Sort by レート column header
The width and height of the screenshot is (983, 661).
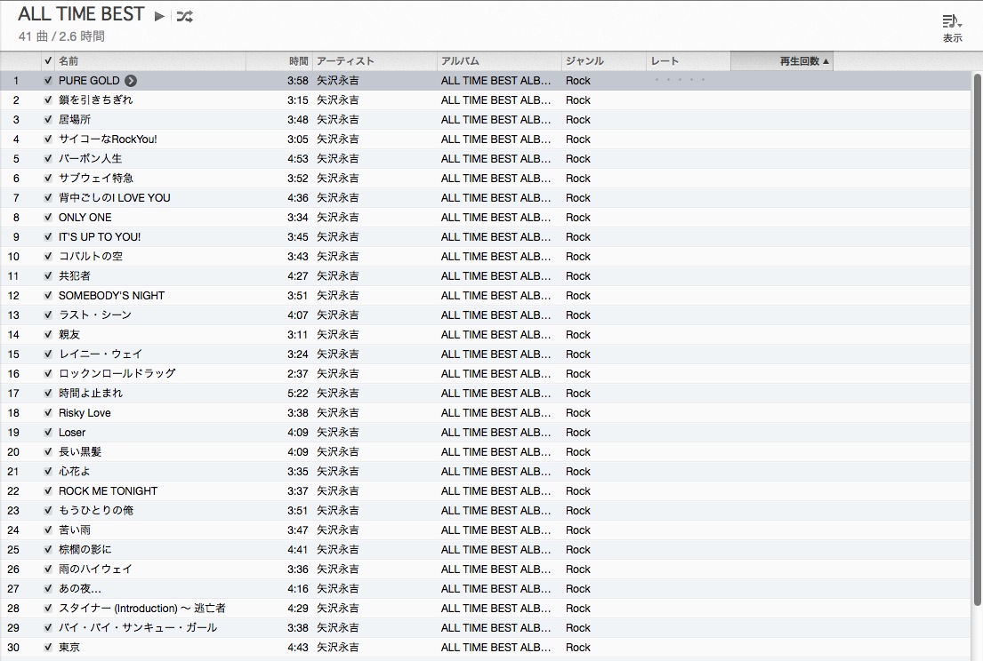tap(689, 60)
